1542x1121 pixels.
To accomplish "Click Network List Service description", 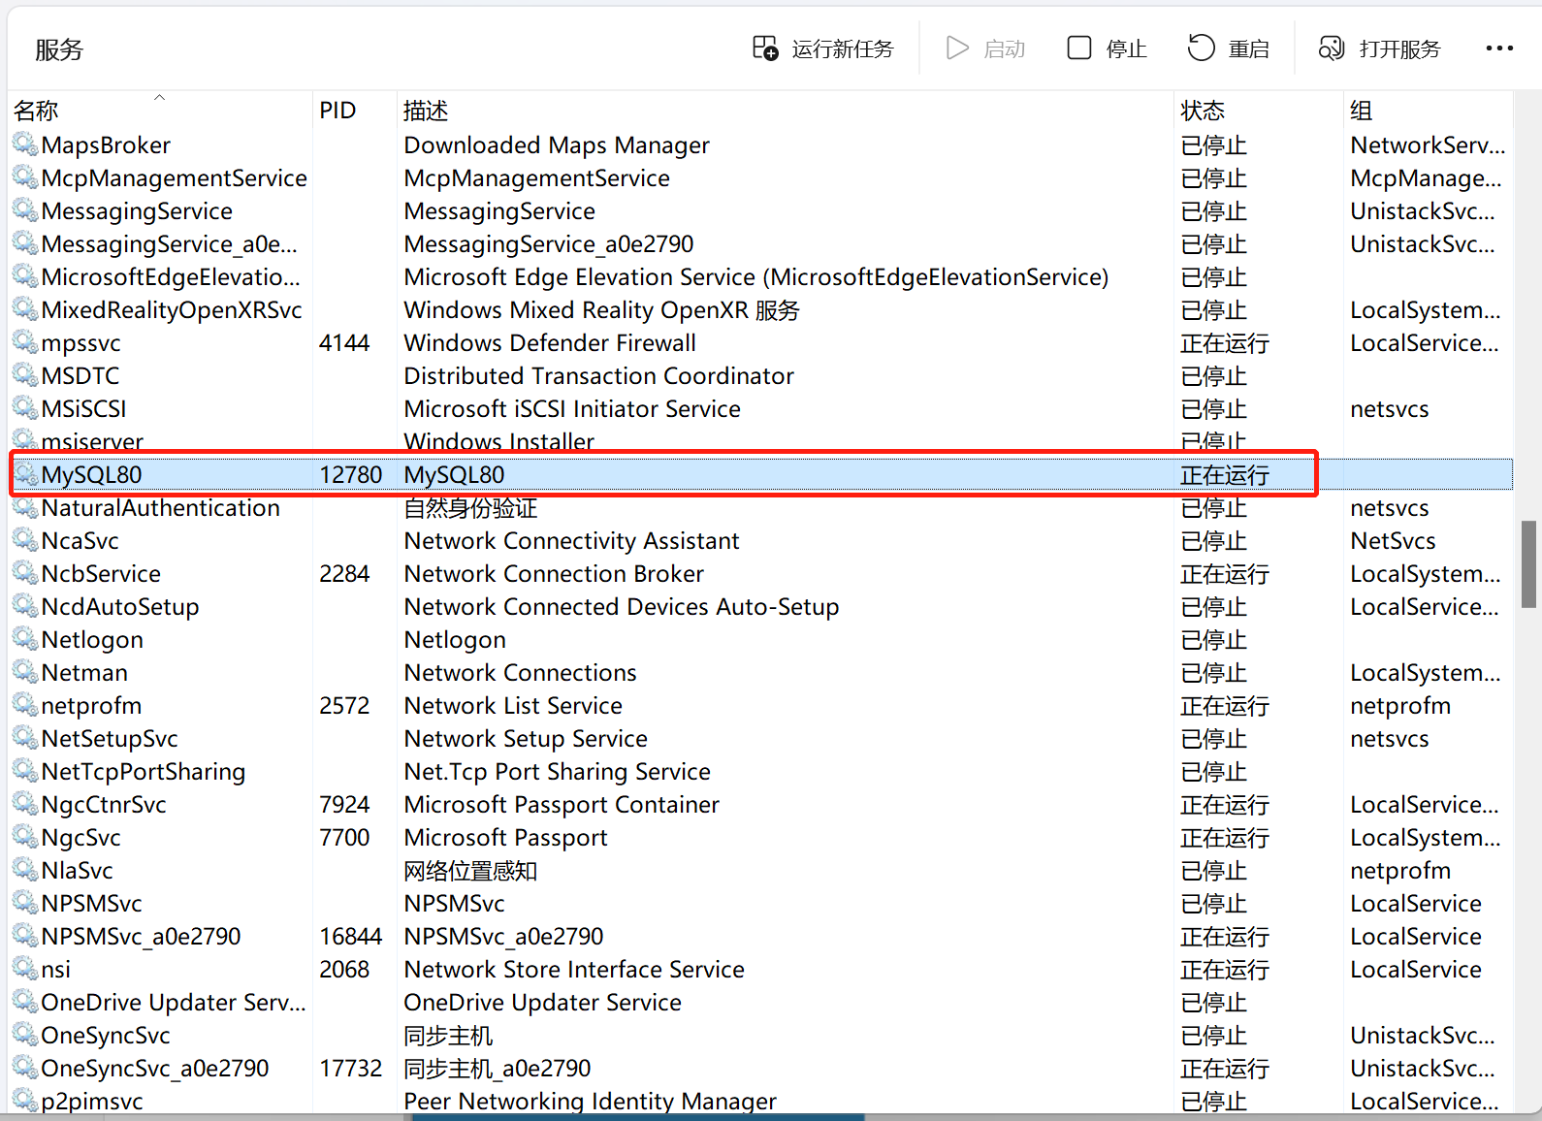I will point(513,705).
